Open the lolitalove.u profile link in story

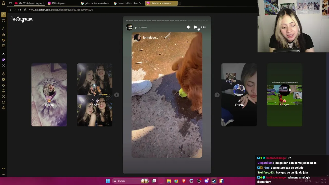(x=151, y=38)
